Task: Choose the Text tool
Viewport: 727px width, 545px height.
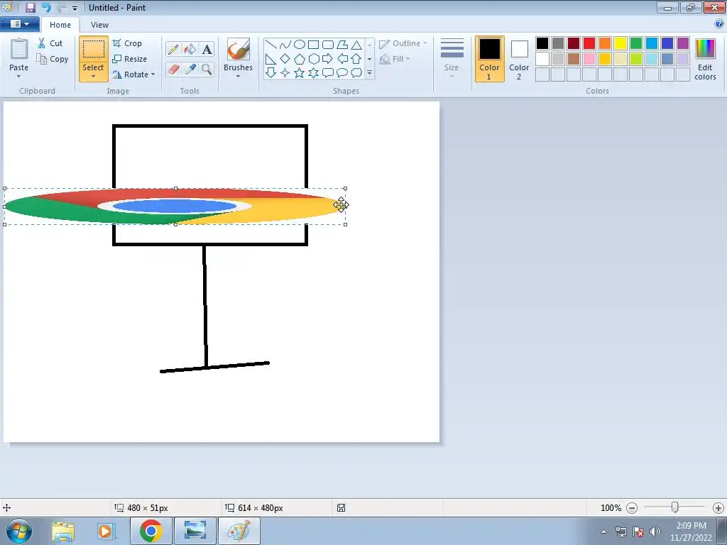Action: [x=207, y=49]
